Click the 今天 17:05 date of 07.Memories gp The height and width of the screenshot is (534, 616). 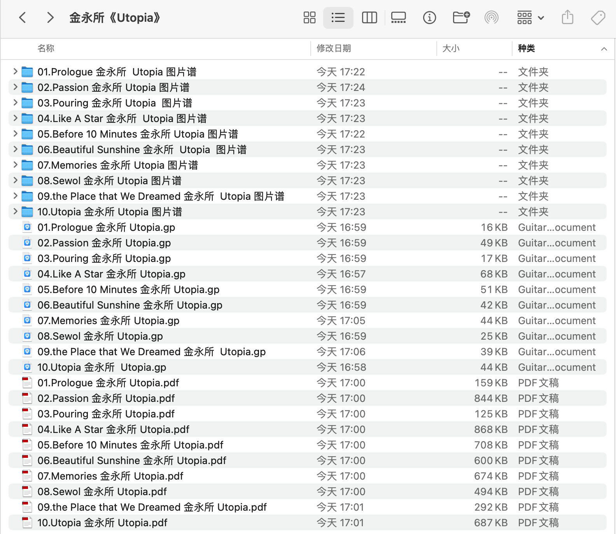click(341, 321)
